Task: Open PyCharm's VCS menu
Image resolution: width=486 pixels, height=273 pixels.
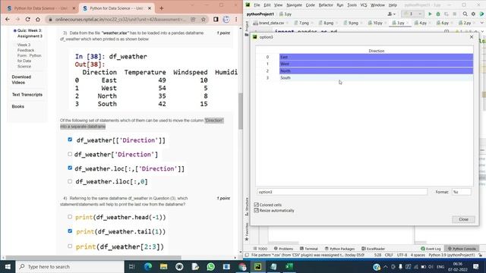Action: pos(364,5)
